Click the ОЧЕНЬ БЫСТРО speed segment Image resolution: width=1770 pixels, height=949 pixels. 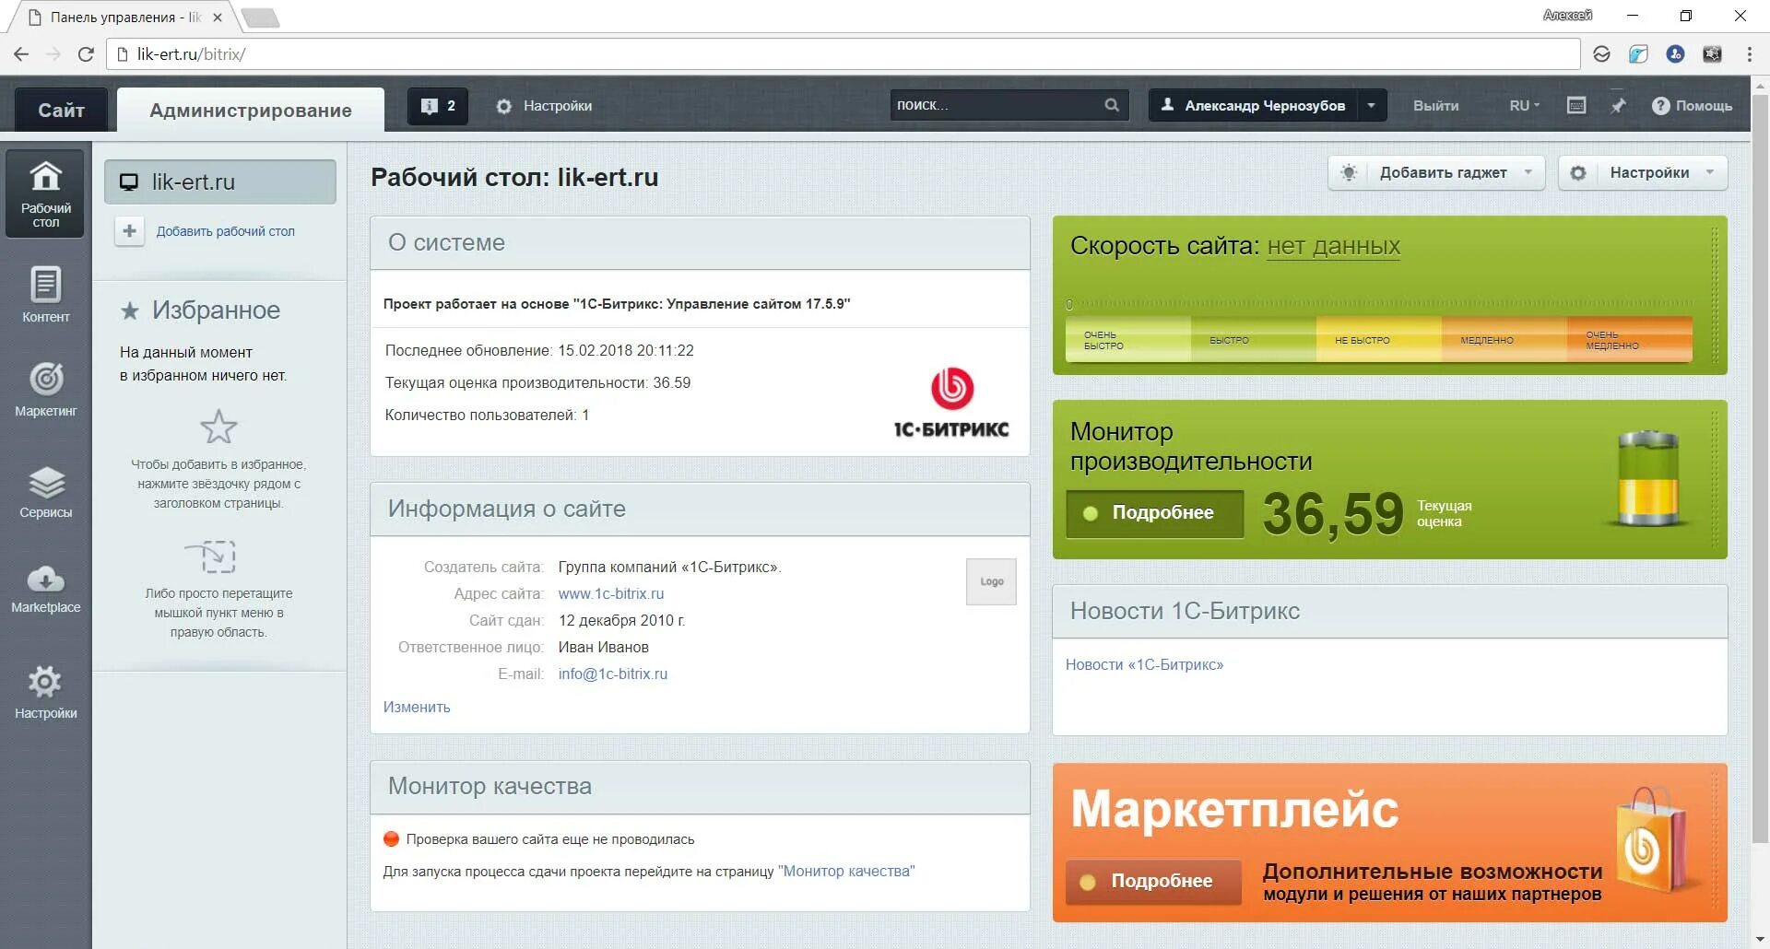[1128, 340]
